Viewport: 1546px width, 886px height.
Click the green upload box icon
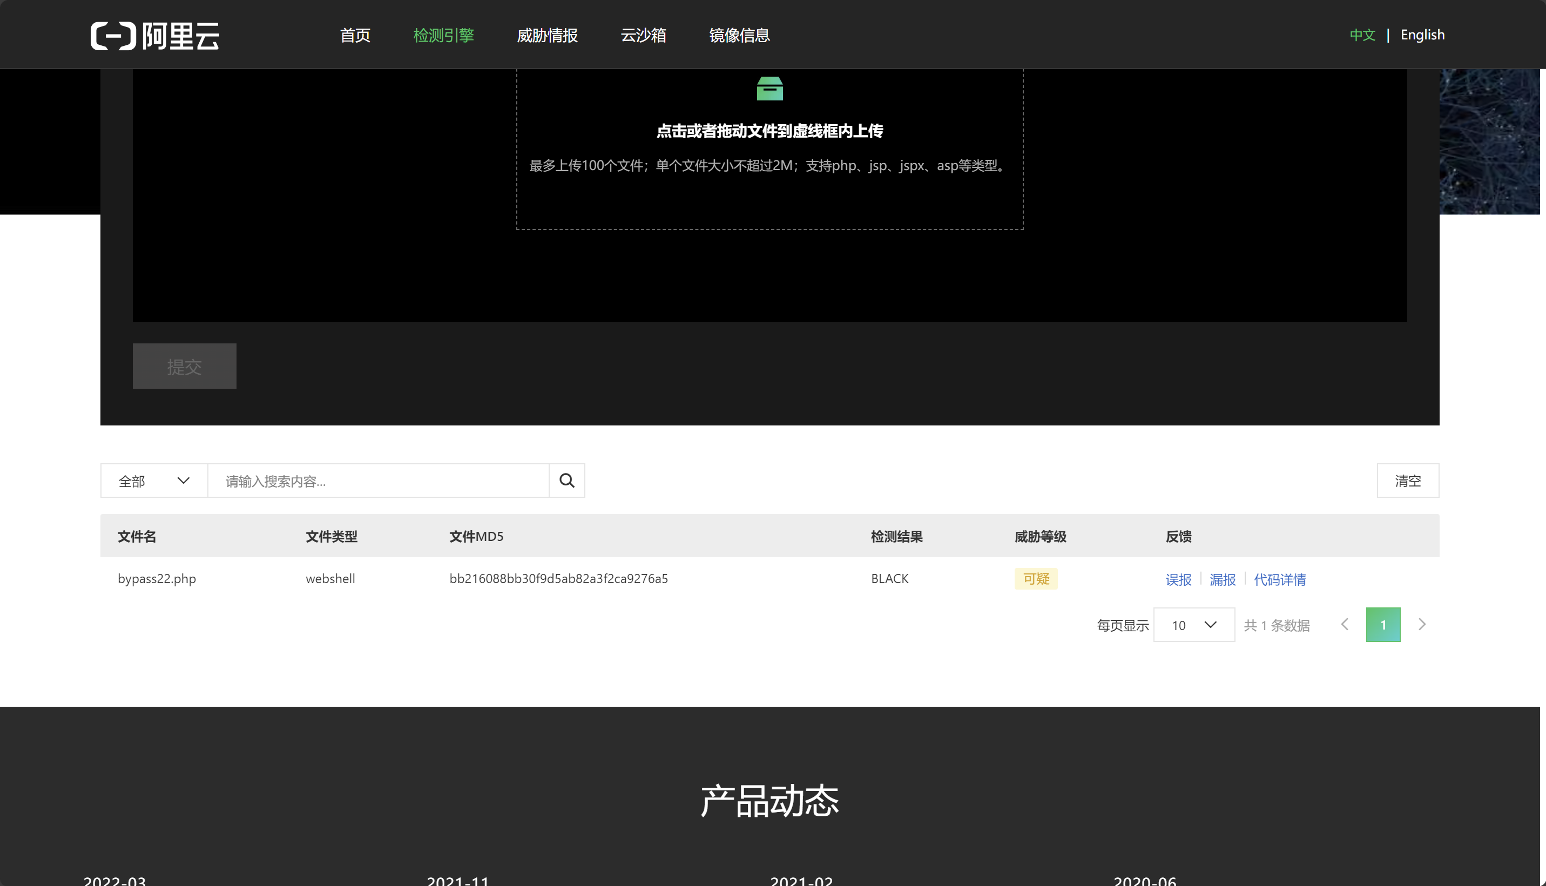tap(769, 89)
